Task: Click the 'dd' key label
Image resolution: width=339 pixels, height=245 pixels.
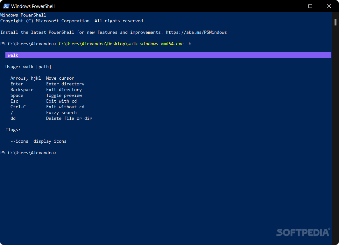Action: [x=13, y=119]
